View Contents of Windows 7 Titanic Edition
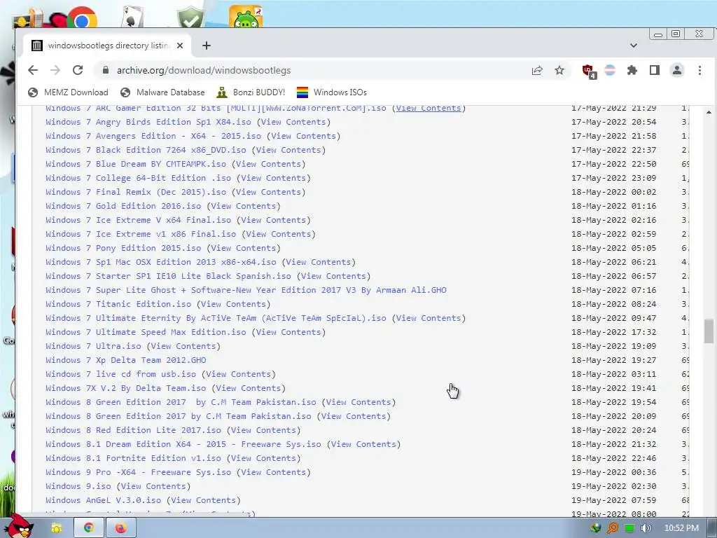The width and height of the screenshot is (717, 538). pos(233,304)
